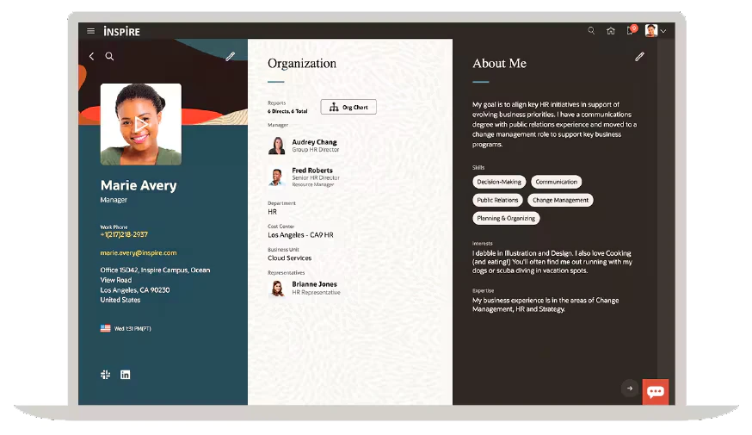Image resolution: width=752 pixels, height=435 pixels.
Task: Select the Planning & Organizing skill tag
Action: coord(506,219)
